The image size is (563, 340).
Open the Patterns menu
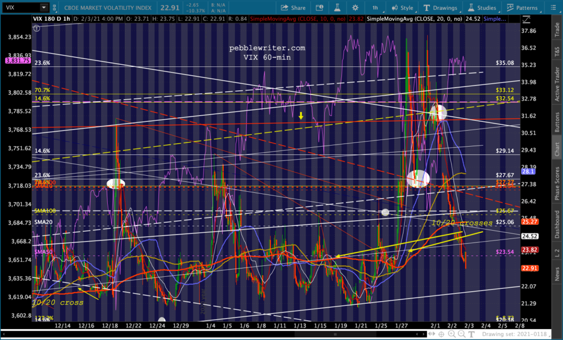522,8
